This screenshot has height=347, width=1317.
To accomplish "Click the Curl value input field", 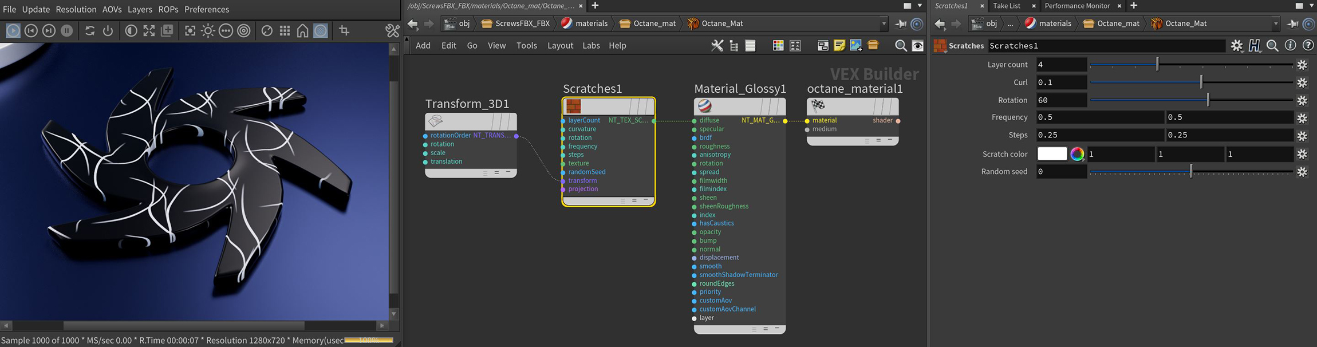I will pos(1061,82).
